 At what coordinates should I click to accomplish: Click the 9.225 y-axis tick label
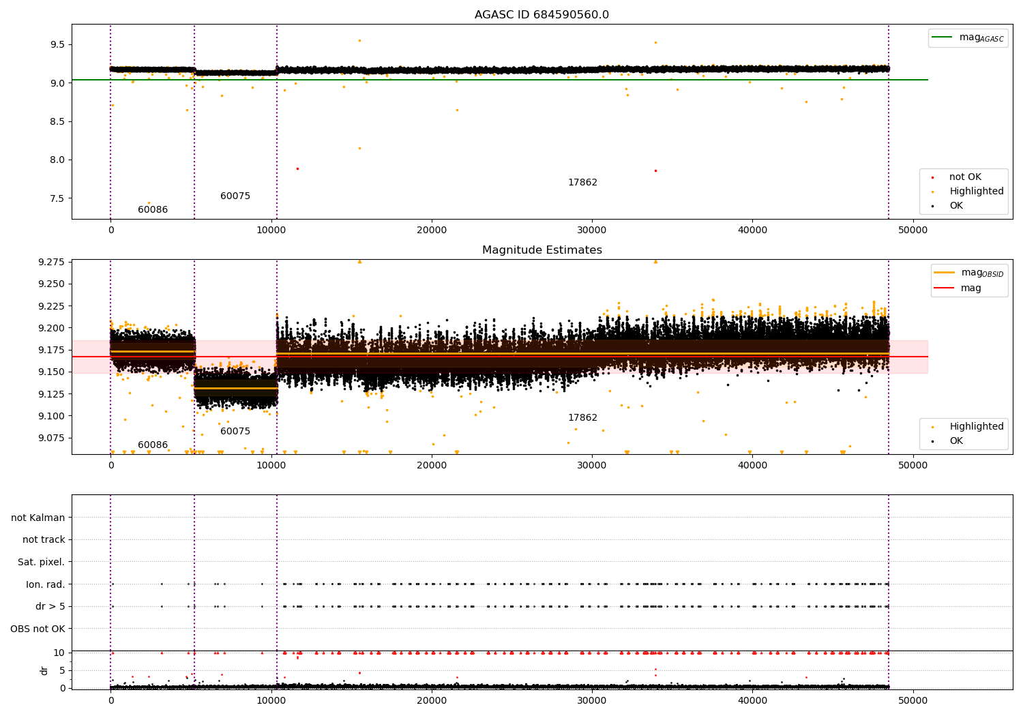pyautogui.click(x=52, y=306)
